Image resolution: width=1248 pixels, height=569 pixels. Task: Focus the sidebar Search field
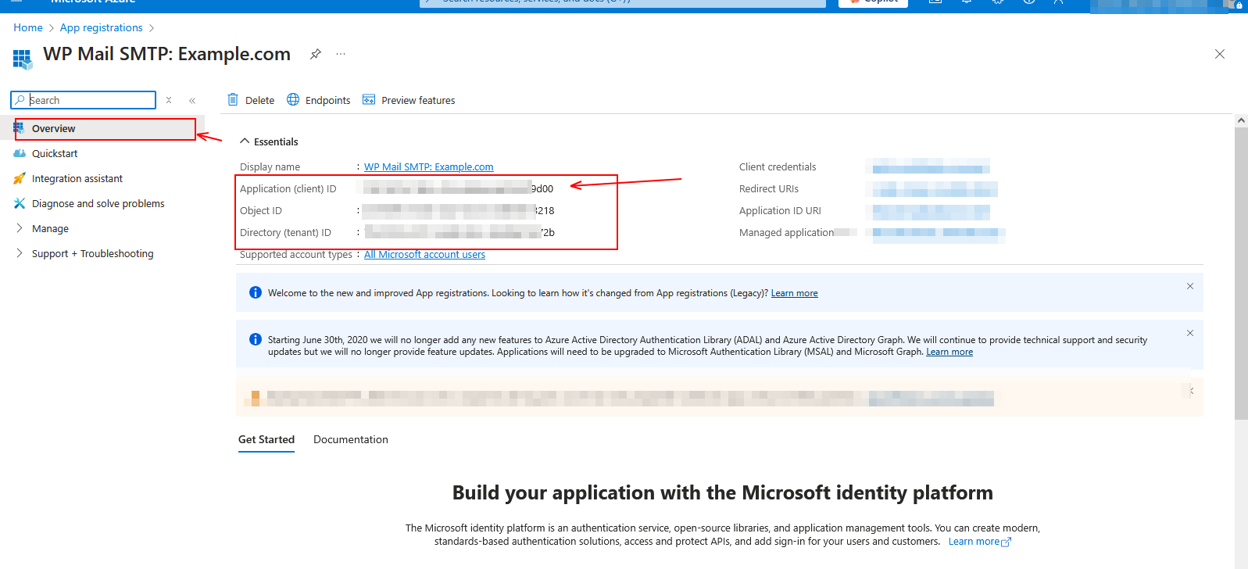tap(84, 100)
